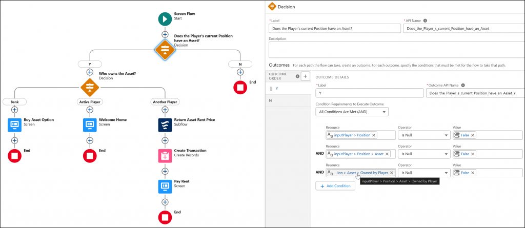
Task: Select the Y outcome in Outcome Order list
Action: click(288, 89)
